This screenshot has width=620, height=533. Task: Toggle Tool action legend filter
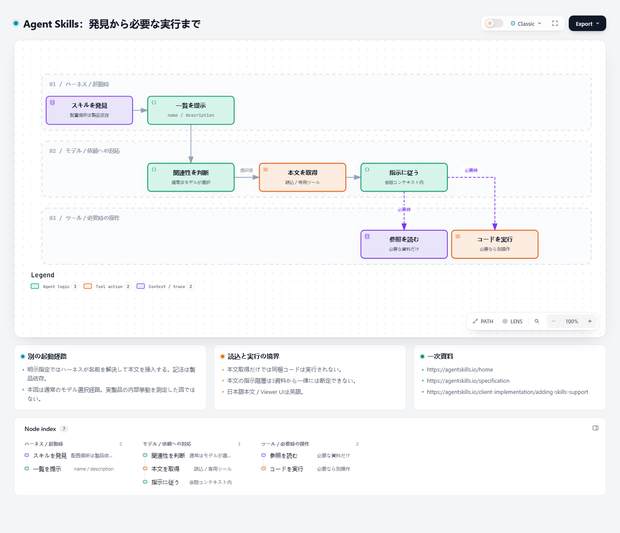[108, 286]
